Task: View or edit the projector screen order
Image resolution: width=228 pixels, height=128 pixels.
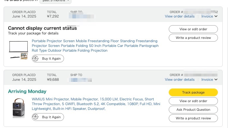Action: coord(193,29)
